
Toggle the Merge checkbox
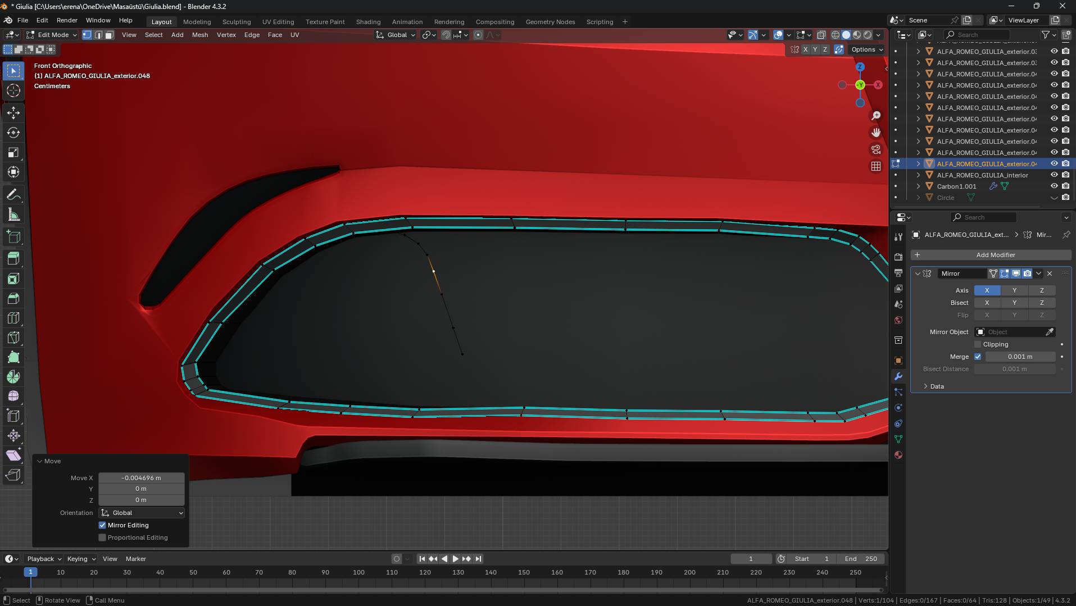coord(978,357)
